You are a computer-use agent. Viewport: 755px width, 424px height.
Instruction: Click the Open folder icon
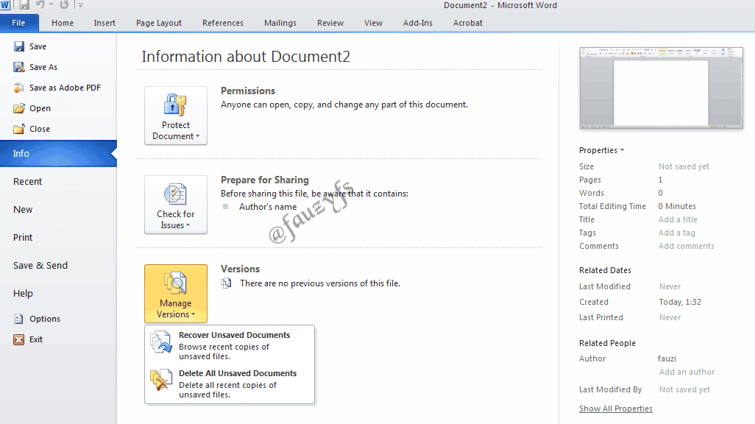coord(19,108)
